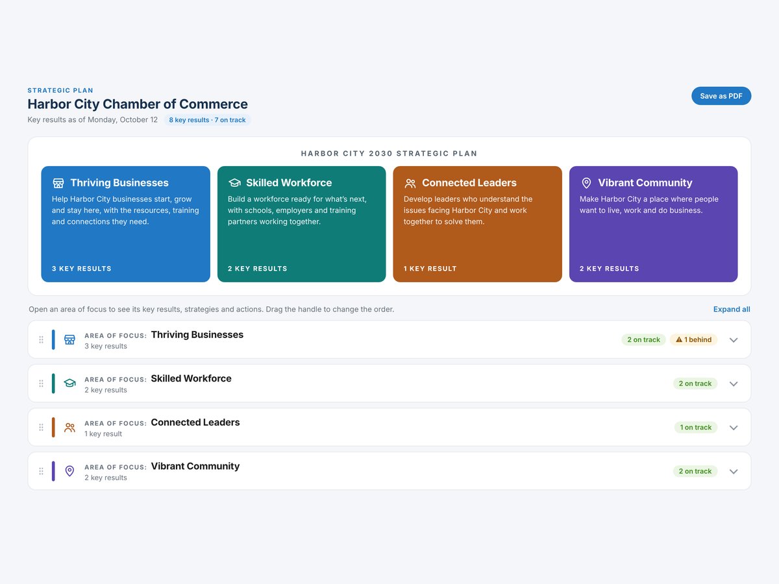Click the storefront icon in Thriving Businesses row
Screen dimensions: 779x584
click(69, 339)
